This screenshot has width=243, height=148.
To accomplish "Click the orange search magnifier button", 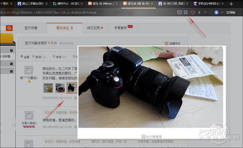I will point(9,28).
